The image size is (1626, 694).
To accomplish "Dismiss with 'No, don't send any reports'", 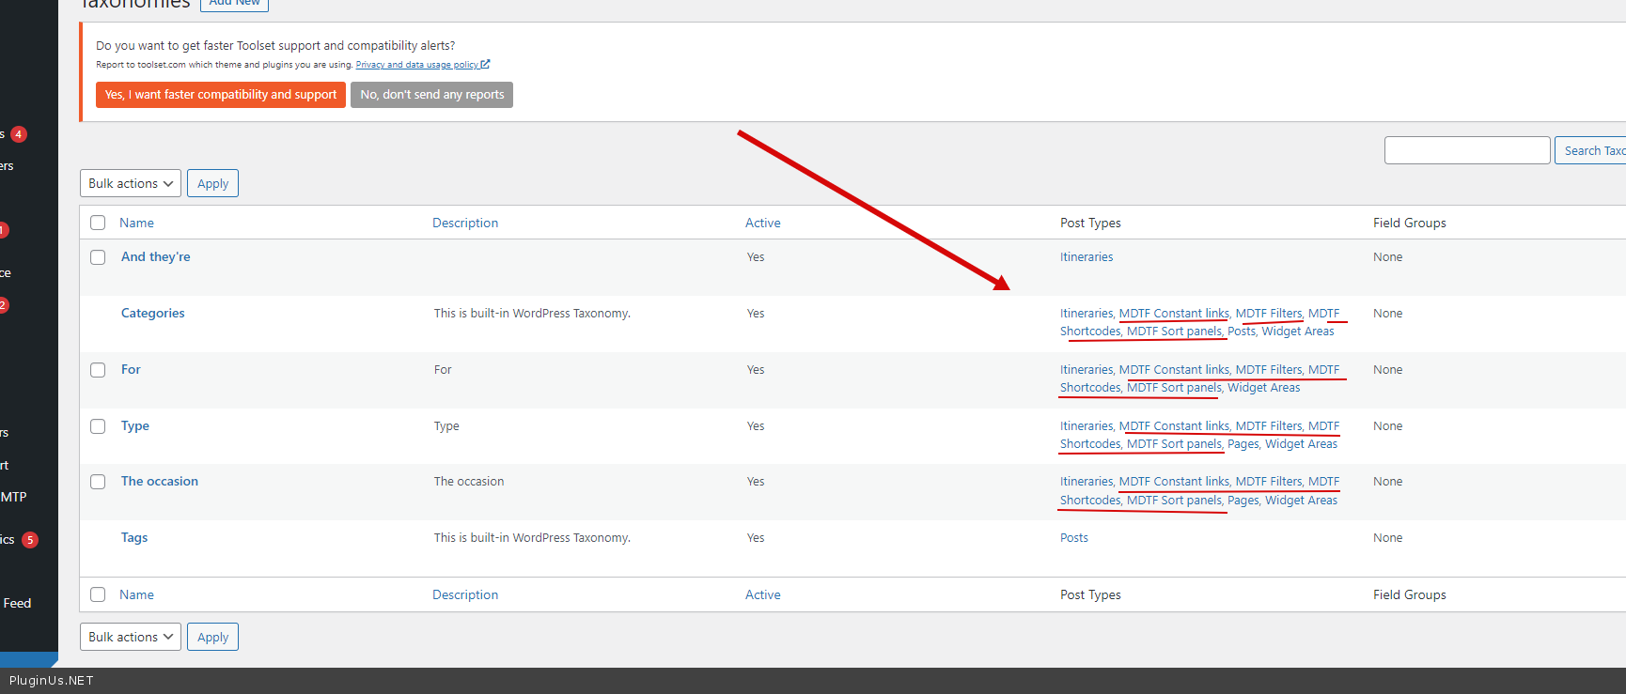I will [431, 95].
